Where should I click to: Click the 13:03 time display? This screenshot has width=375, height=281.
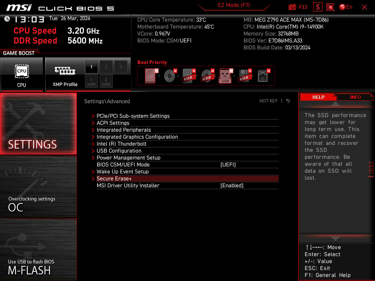29,19
